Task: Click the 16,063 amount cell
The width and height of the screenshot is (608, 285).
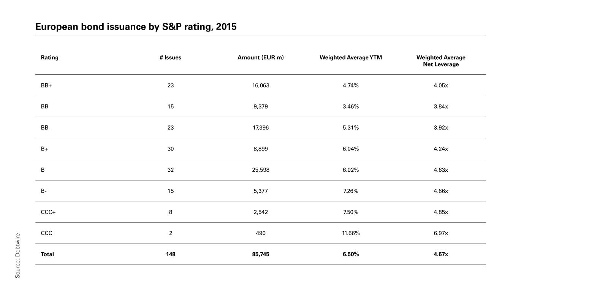Action: click(x=261, y=85)
